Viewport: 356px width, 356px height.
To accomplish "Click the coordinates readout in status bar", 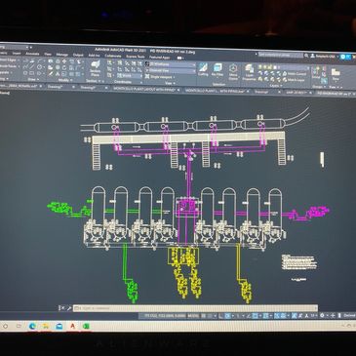I will click(x=165, y=316).
